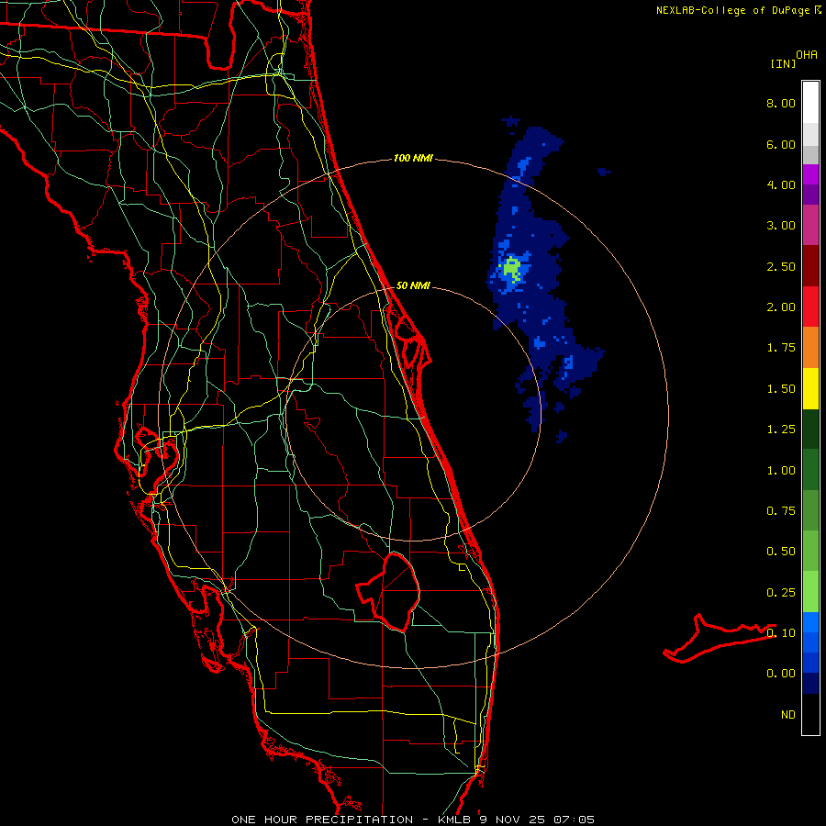Image resolution: width=826 pixels, height=826 pixels.
Task: Click the 0.10 legend value
Action: (x=781, y=633)
